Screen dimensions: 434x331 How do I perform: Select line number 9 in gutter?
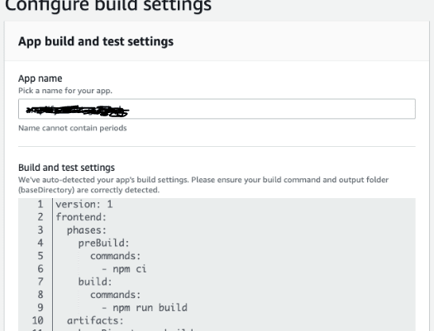[x=41, y=308]
